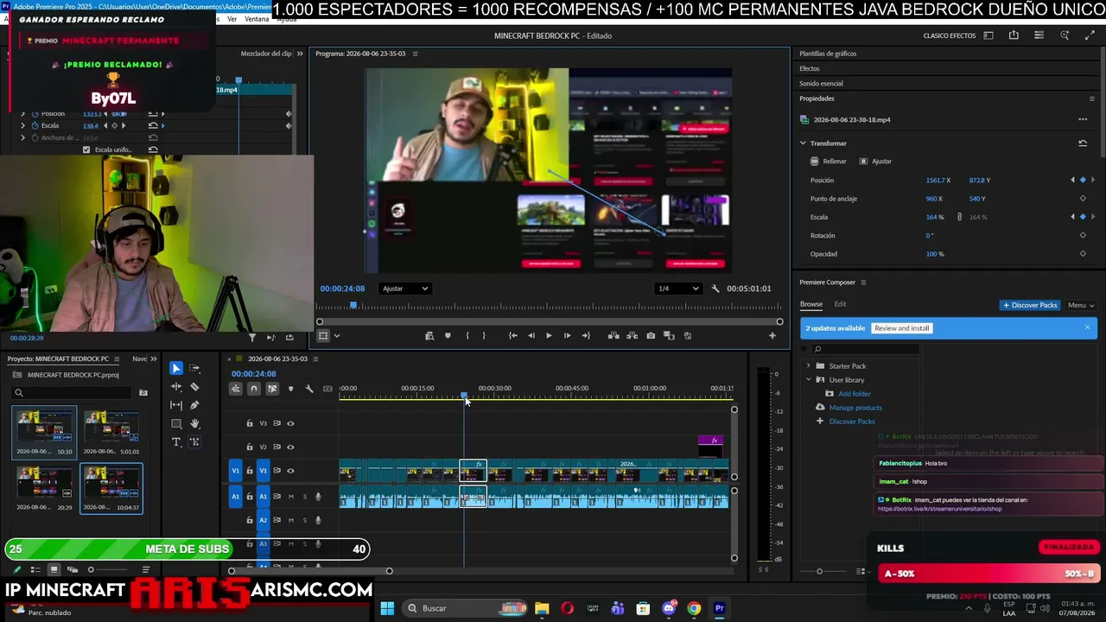The image size is (1106, 622).
Task: Select the Razor tool
Action: (x=194, y=387)
